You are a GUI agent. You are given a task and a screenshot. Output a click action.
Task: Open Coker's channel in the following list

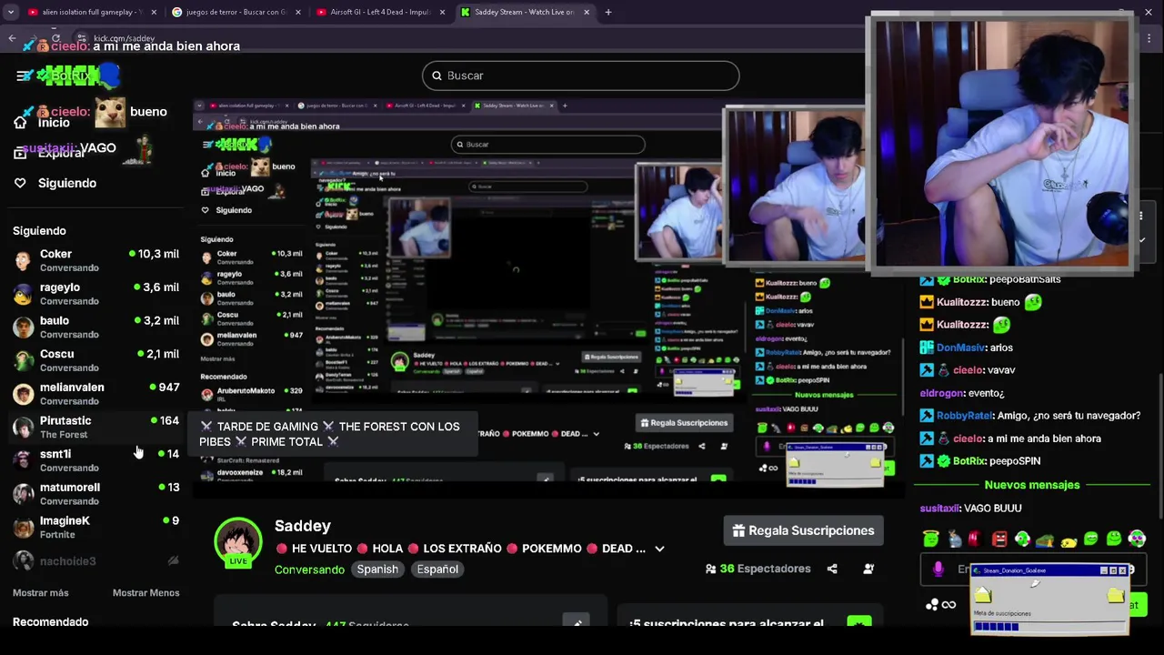pos(95,260)
